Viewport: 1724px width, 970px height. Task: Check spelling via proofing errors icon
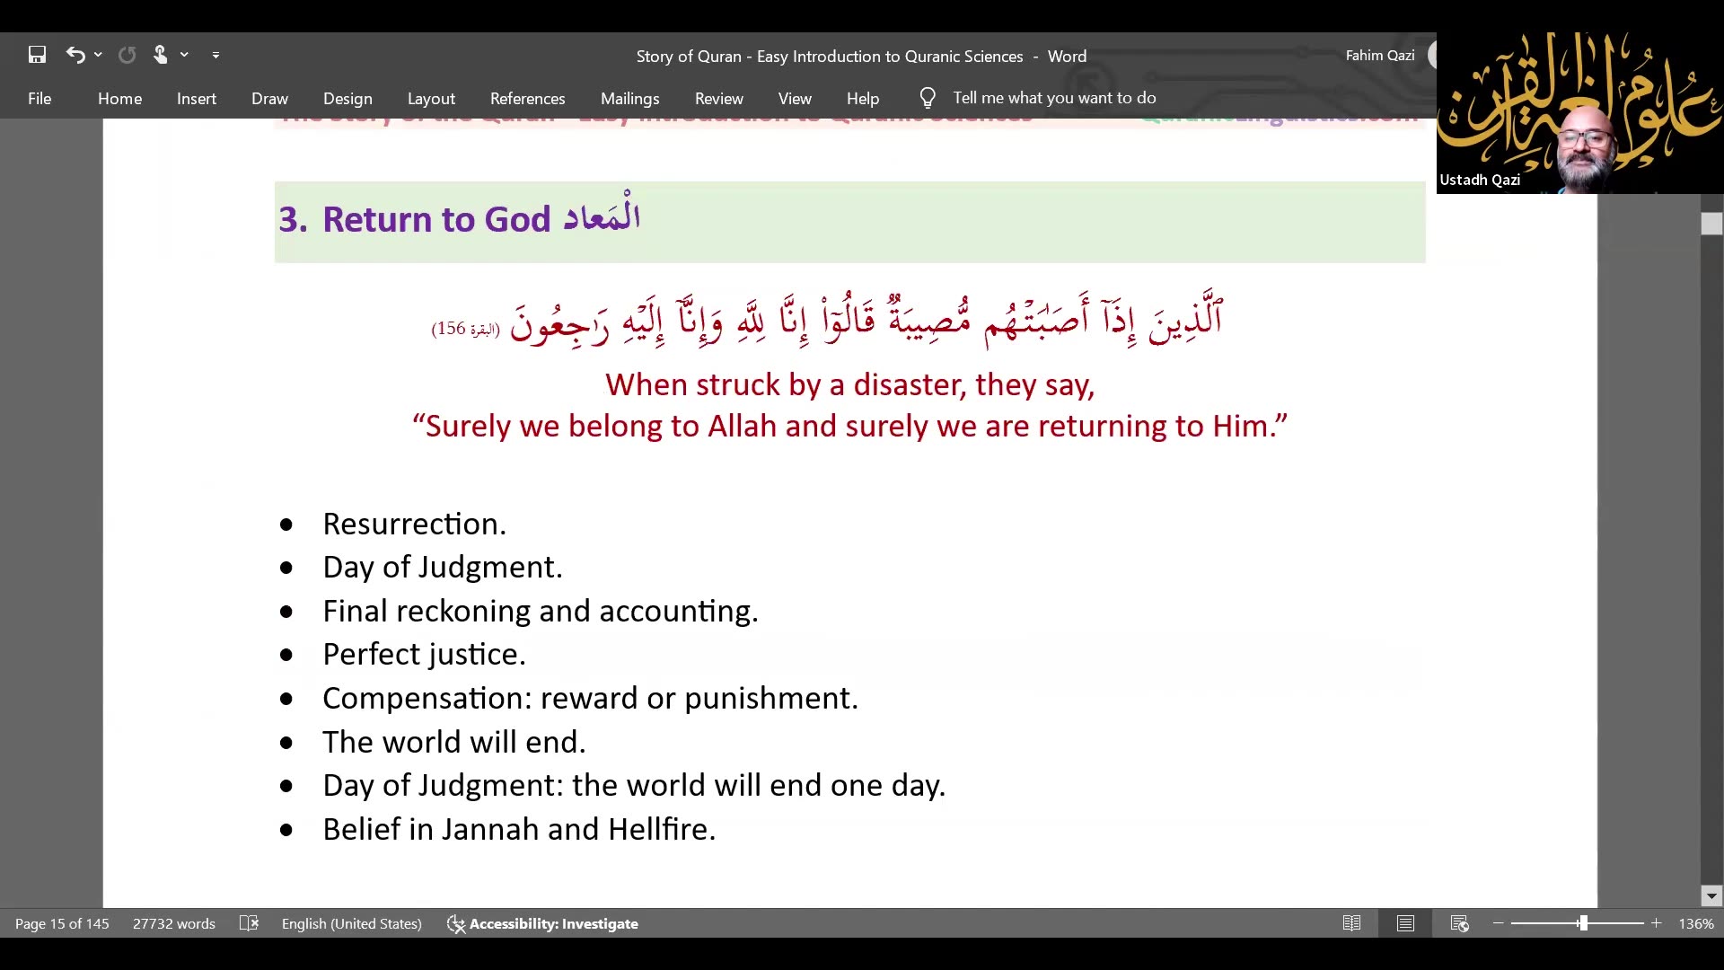pyautogui.click(x=250, y=922)
